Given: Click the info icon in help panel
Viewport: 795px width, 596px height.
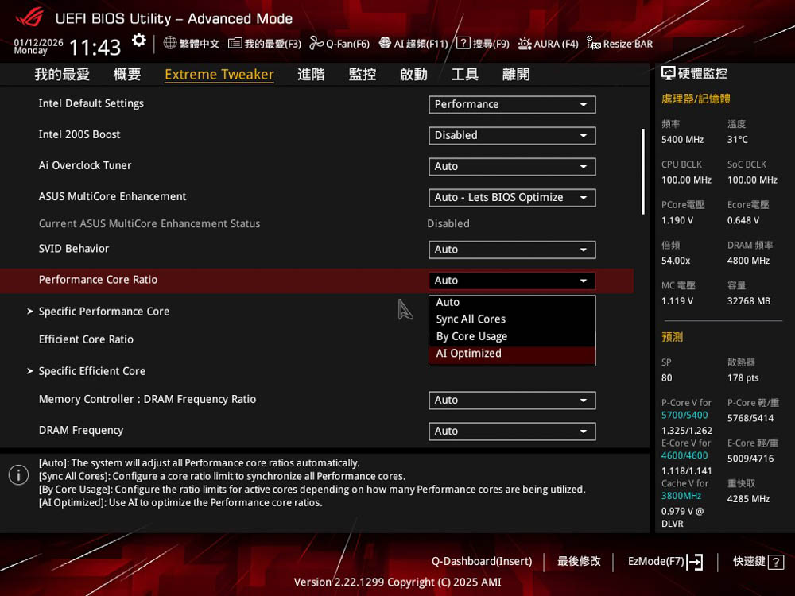Looking at the screenshot, I should [x=18, y=475].
